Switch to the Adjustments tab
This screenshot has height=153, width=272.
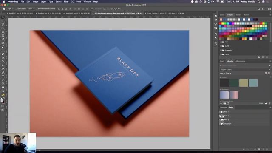coord(240,61)
